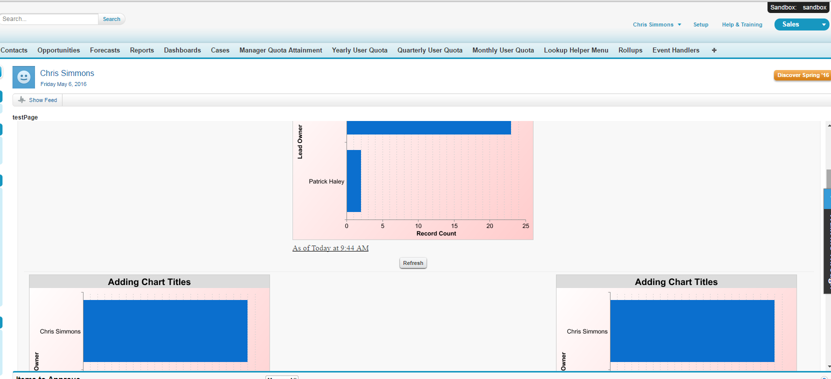Click the 'As of Today at 9:44 AM' link
The height and width of the screenshot is (379, 831).
pyautogui.click(x=330, y=248)
